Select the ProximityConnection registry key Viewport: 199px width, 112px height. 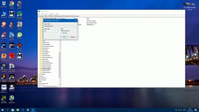pyautogui.click(x=48, y=46)
